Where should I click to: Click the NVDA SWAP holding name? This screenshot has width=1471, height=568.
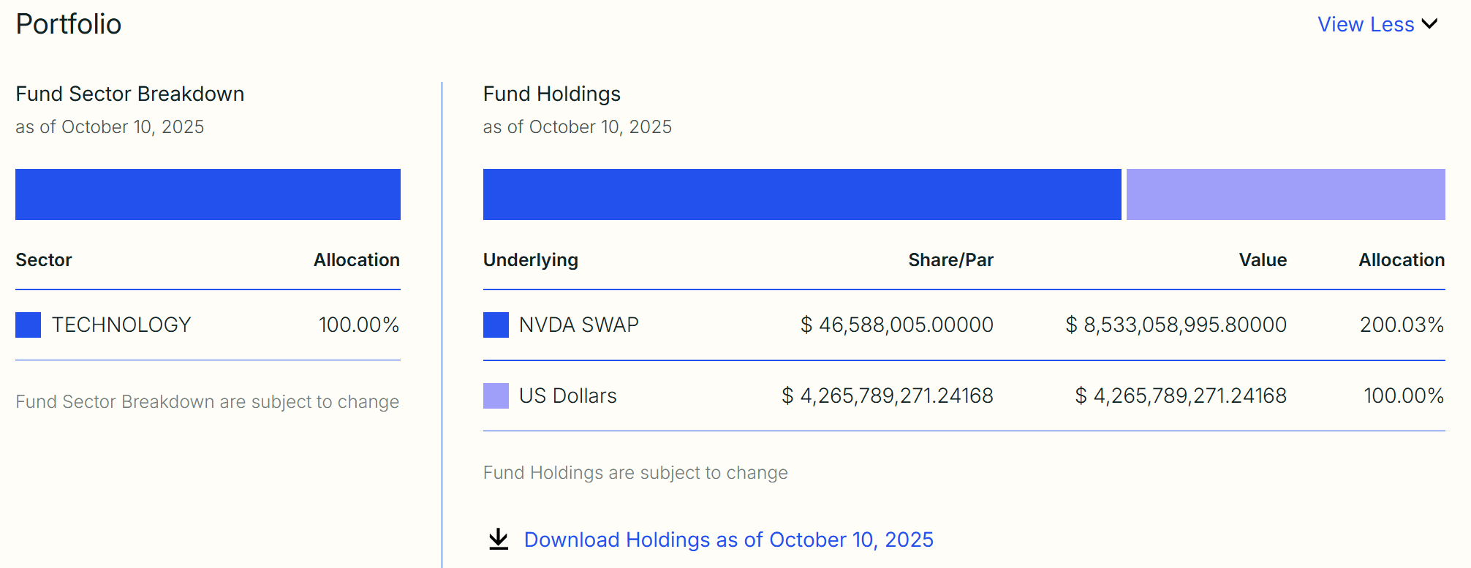pos(578,325)
